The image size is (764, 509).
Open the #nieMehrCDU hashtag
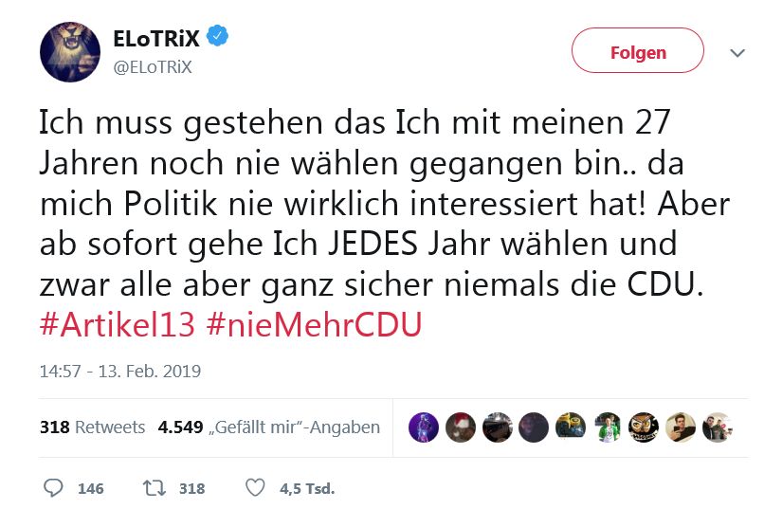pyautogui.click(x=313, y=324)
